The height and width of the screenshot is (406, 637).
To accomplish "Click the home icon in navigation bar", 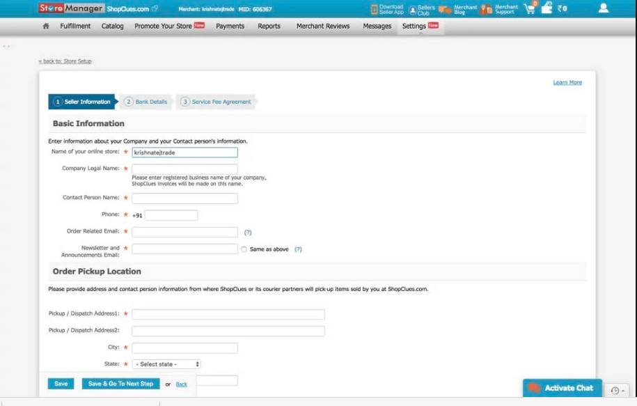I will [46, 26].
